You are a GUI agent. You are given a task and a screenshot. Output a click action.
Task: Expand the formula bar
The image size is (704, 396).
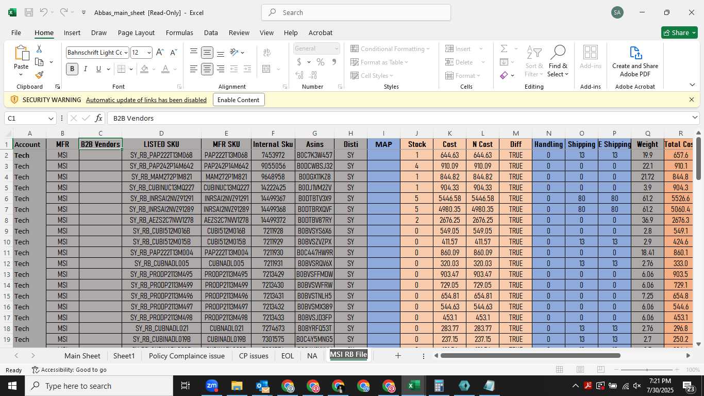pos(695,118)
